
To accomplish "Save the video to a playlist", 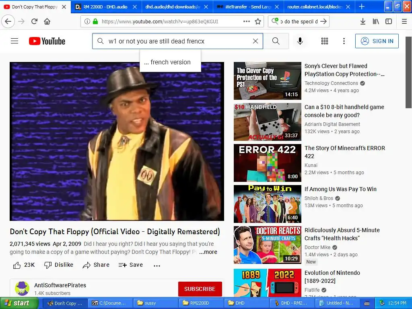I will click(131, 265).
